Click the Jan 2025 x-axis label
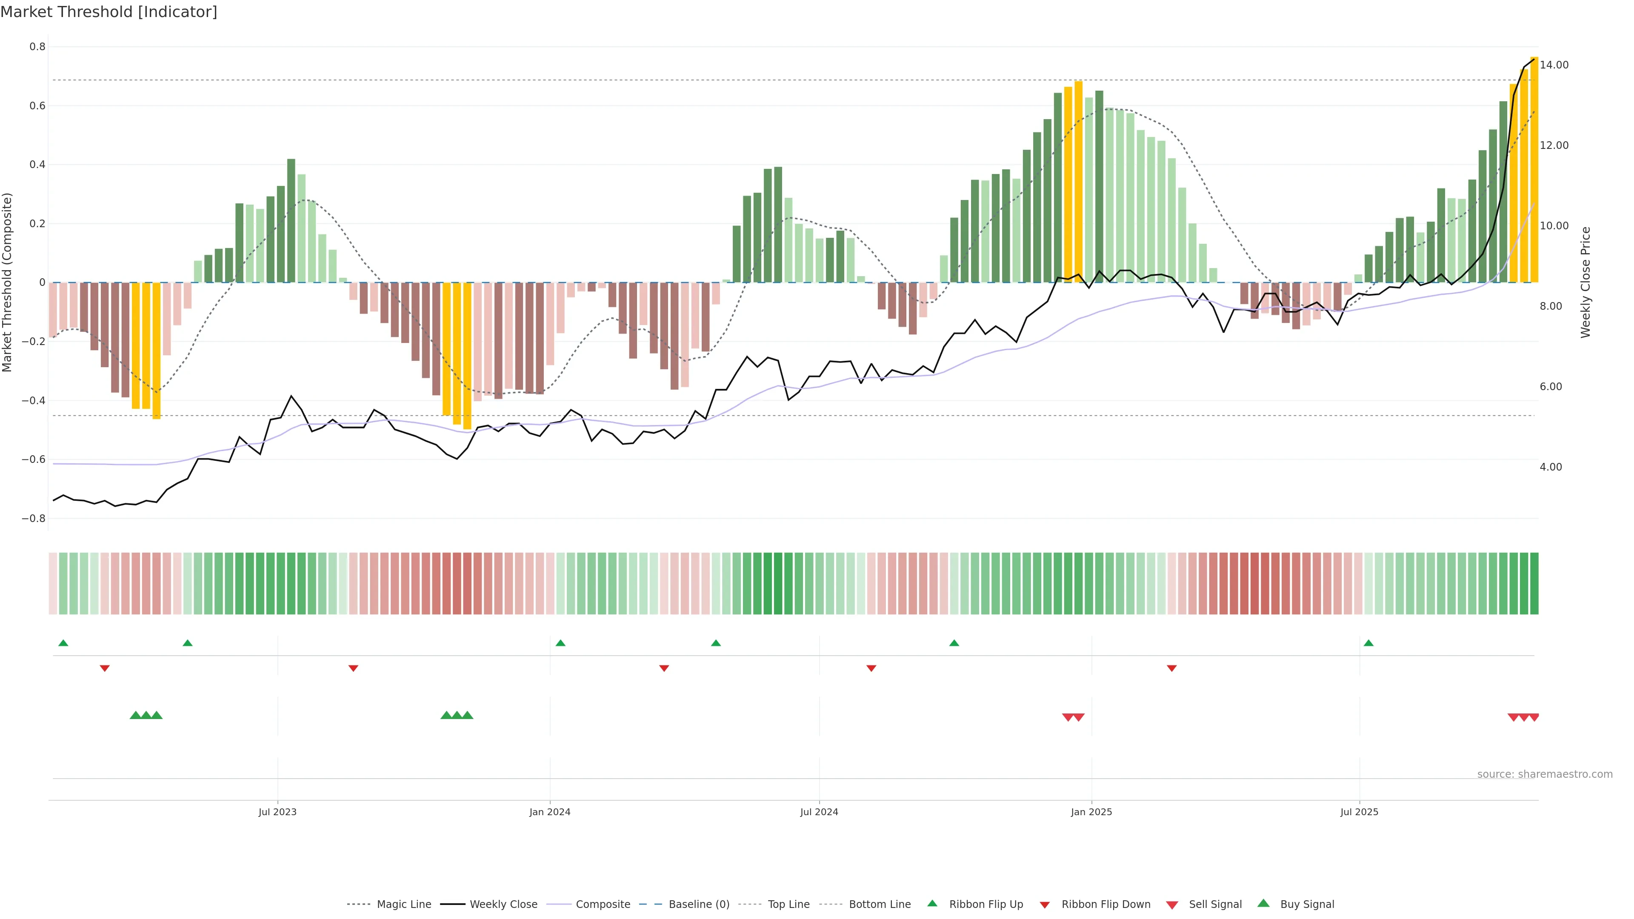The height and width of the screenshot is (919, 1634). pyautogui.click(x=1091, y=812)
